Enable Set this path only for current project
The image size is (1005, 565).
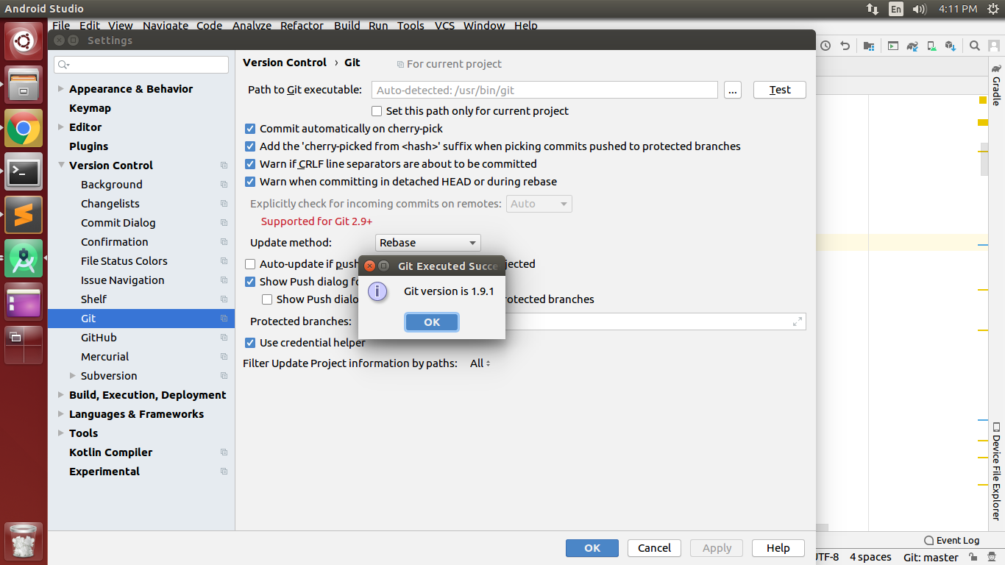pos(377,111)
